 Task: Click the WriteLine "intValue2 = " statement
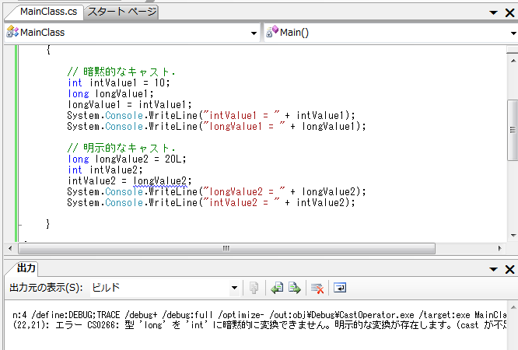point(211,202)
